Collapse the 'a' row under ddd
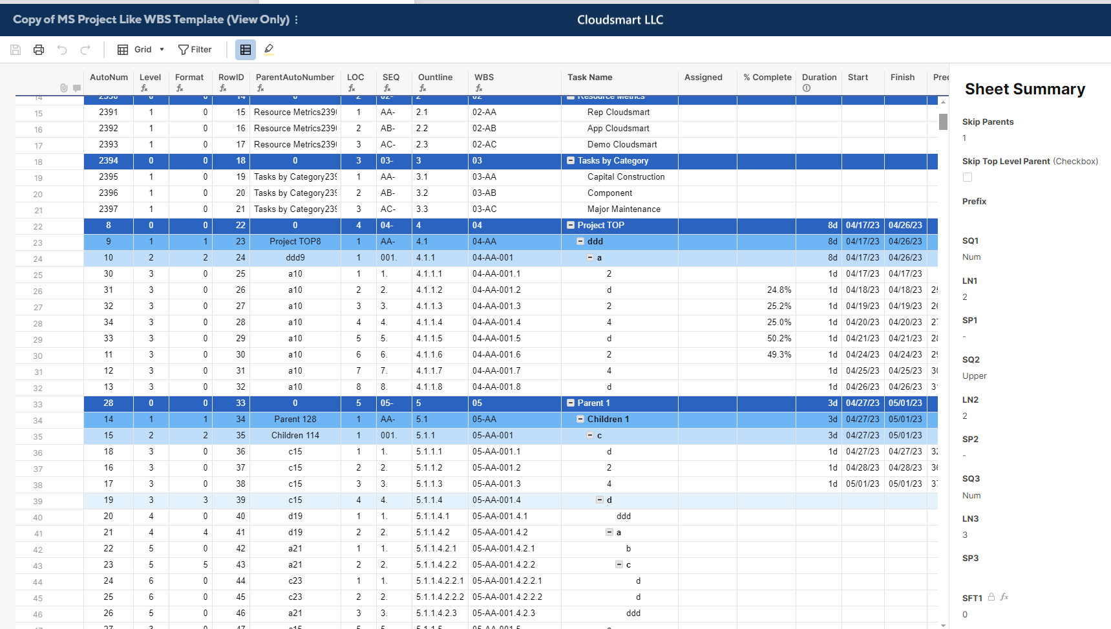Screen dimensions: 1111x629 (x=590, y=257)
